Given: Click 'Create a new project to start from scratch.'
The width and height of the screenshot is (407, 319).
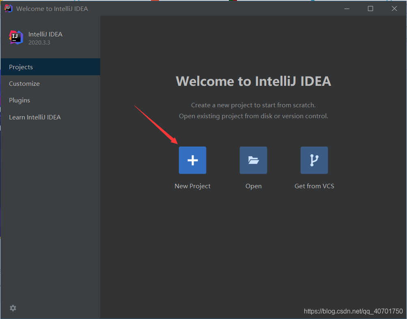Looking at the screenshot, I should [x=253, y=105].
